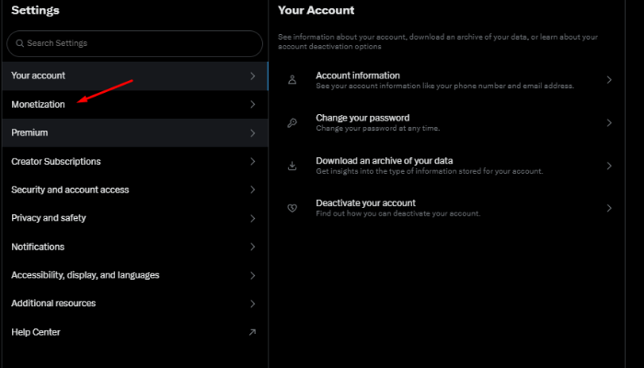Click the download icon for data archive
This screenshot has width=644, height=368.
pos(293,166)
